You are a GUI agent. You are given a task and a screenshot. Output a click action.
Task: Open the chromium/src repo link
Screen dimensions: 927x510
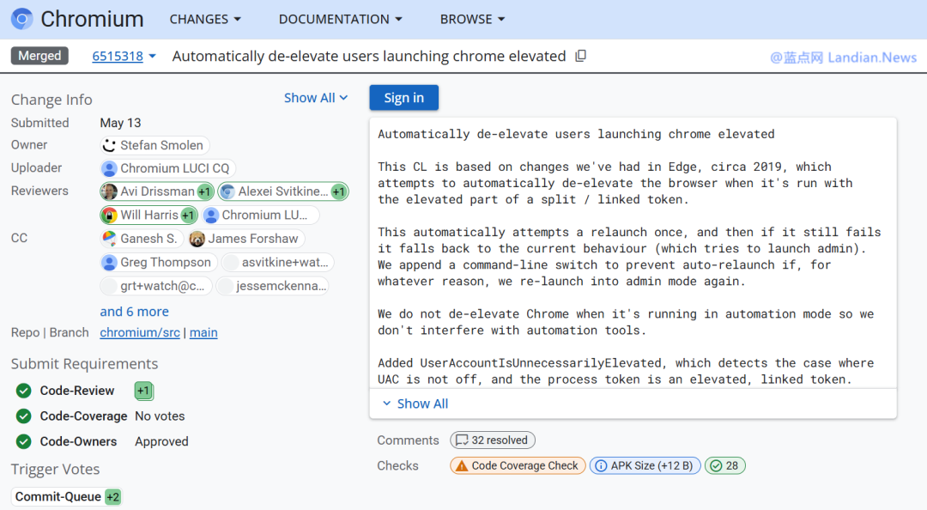(140, 332)
